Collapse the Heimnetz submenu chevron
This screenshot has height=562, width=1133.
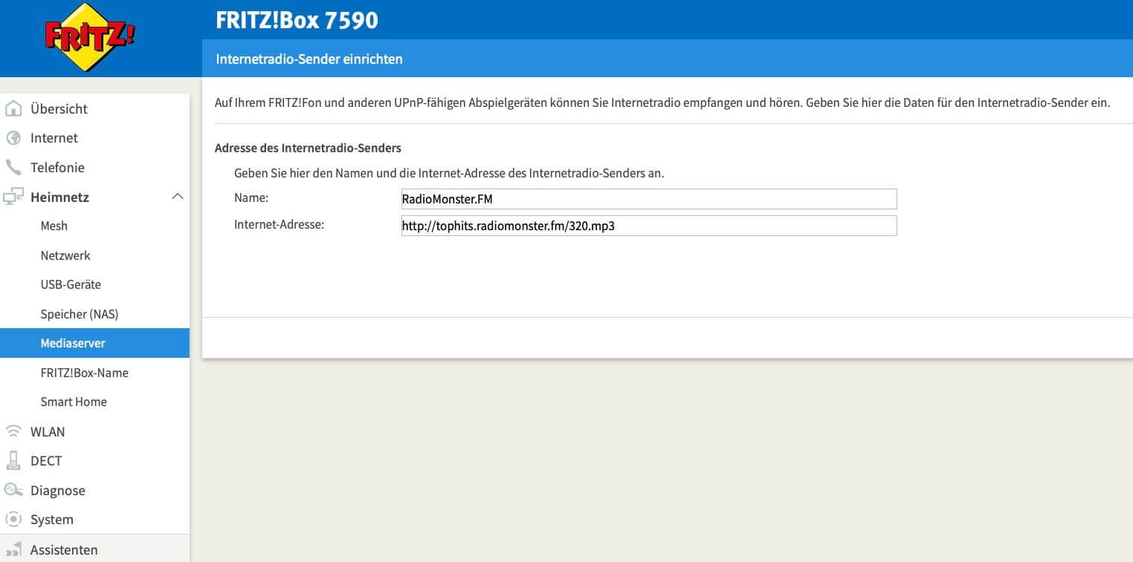pos(178,196)
